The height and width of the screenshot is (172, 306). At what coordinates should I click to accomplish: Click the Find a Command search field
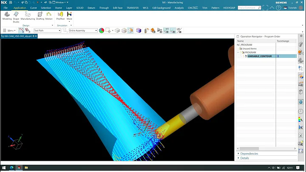249,8
